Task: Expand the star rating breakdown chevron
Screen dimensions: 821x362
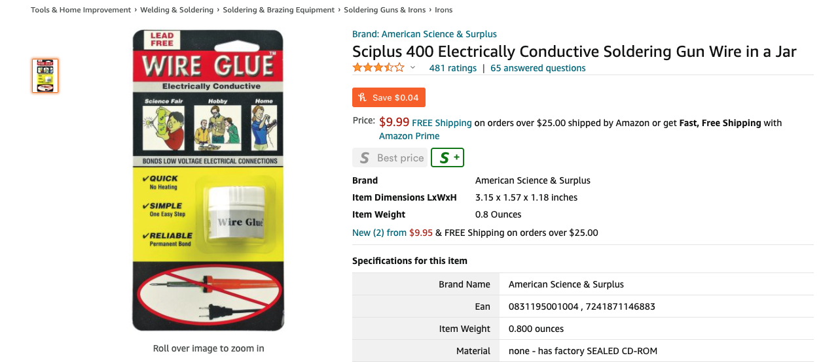Action: tap(412, 68)
